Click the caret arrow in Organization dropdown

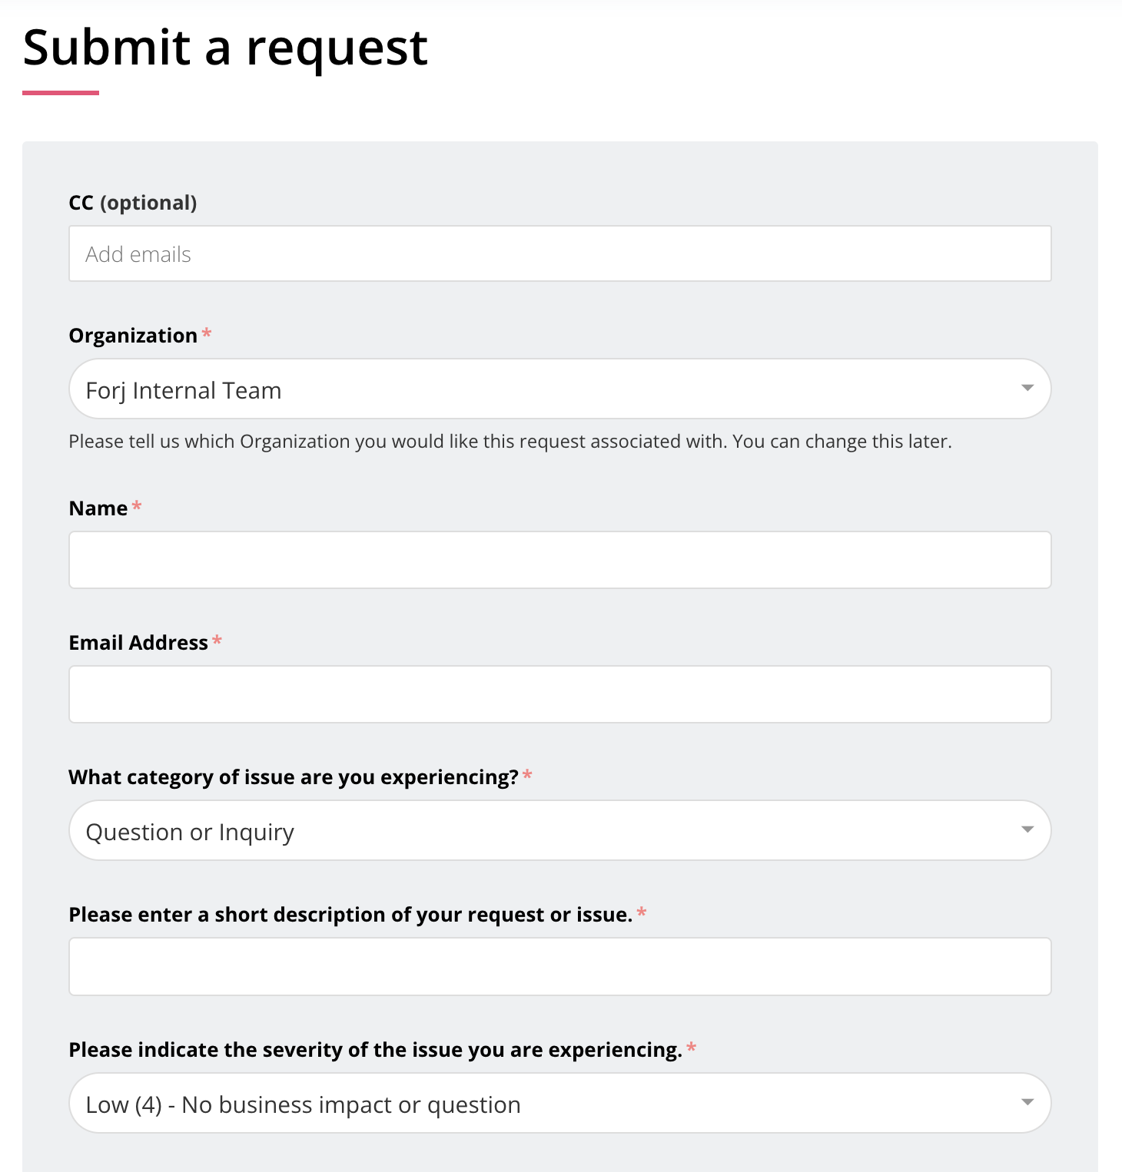coord(1027,388)
